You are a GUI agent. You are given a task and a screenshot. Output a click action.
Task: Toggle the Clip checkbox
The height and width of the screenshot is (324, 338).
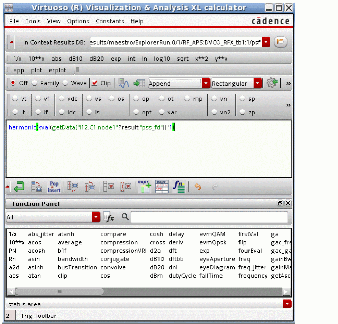click(95, 83)
